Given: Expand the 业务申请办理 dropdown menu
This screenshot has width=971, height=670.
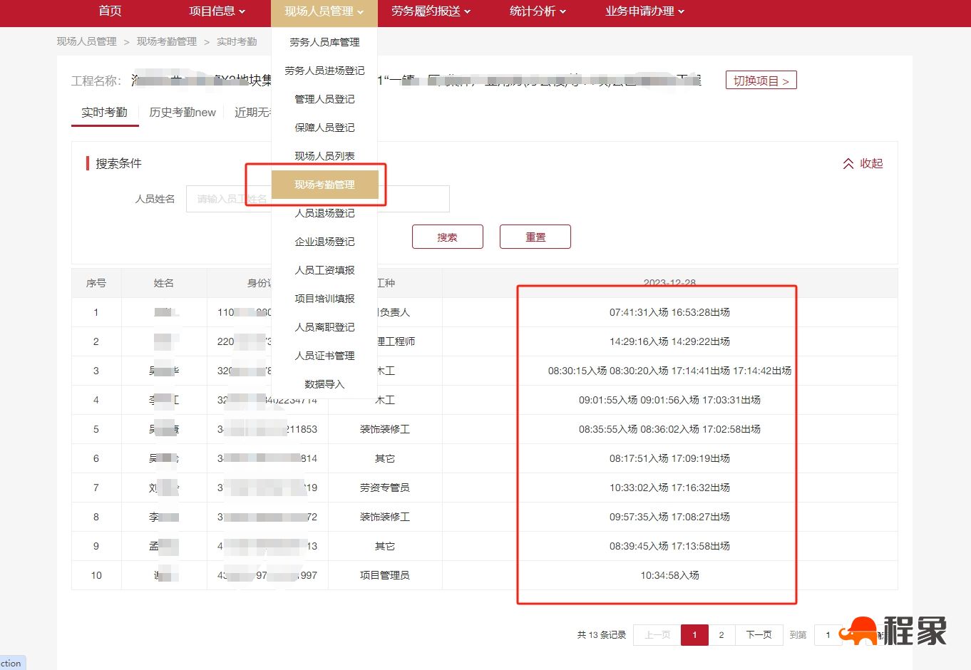Looking at the screenshot, I should tap(644, 11).
